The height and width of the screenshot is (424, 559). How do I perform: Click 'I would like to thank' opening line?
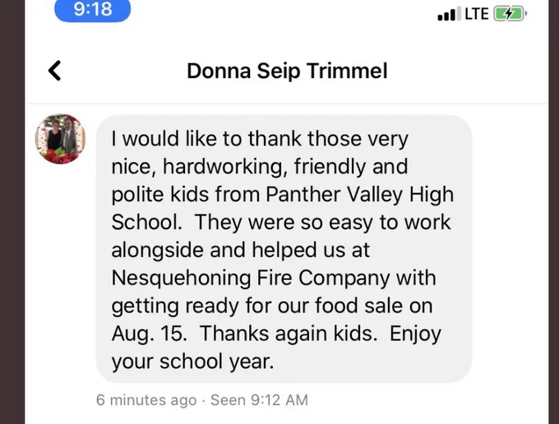[x=206, y=138]
